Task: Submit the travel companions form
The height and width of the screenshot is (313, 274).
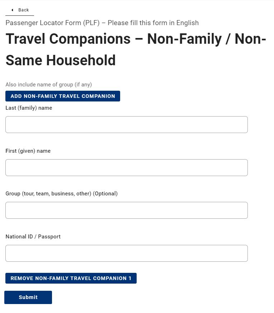Action: 28,297
